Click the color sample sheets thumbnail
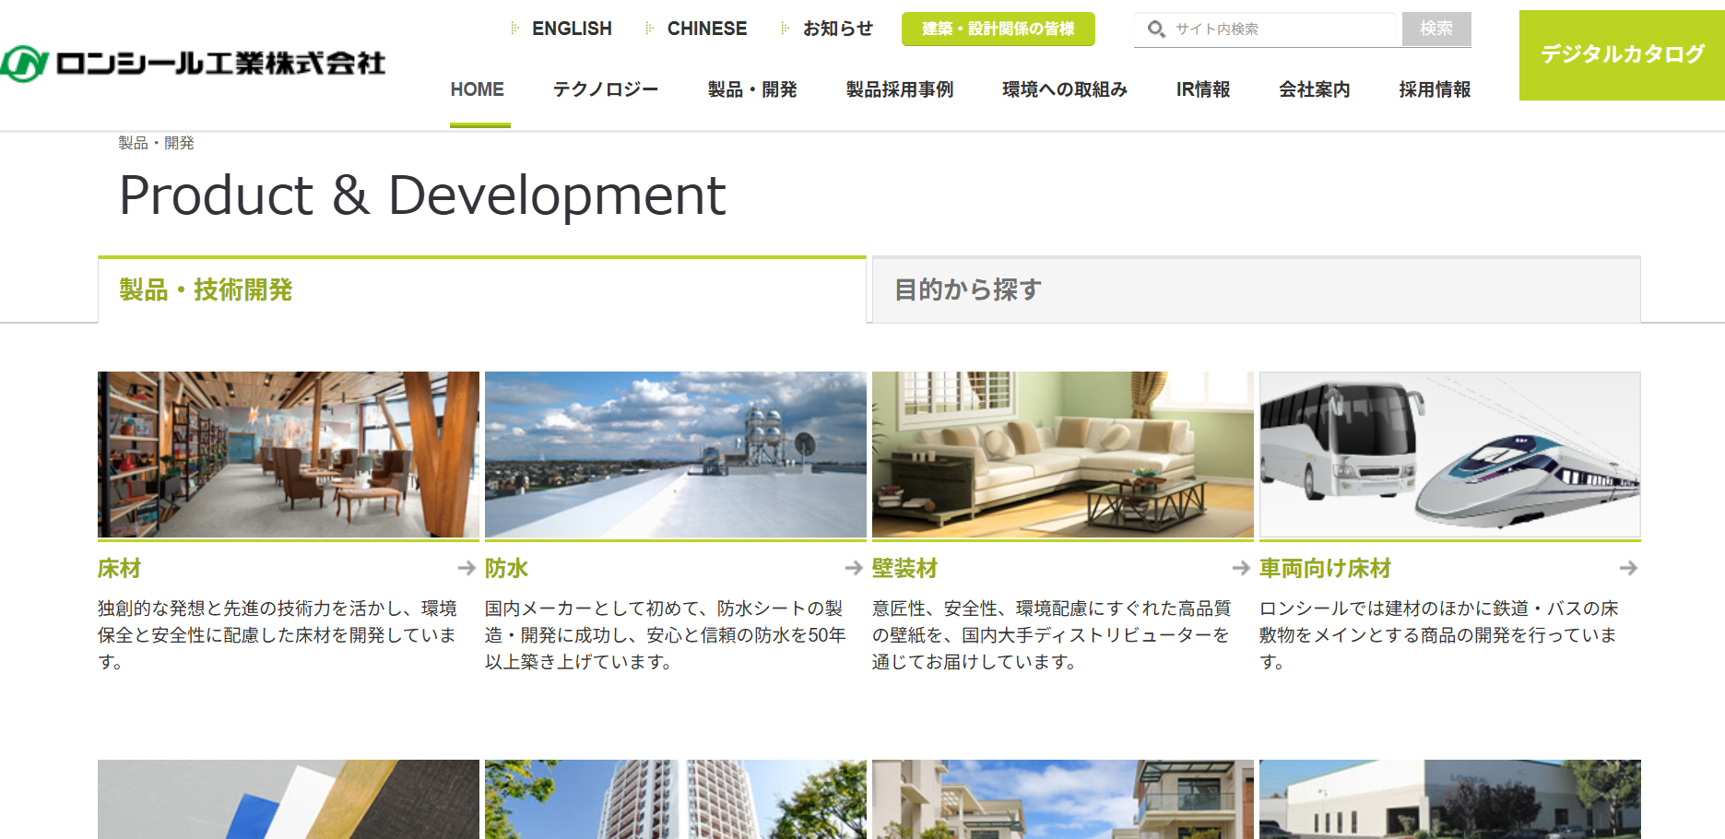 (289, 799)
